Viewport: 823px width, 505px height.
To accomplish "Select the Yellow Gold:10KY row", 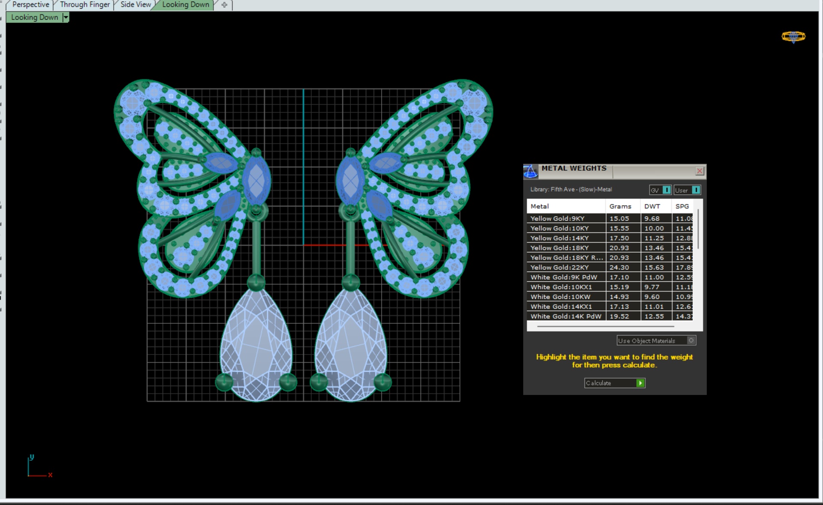I will [610, 228].
